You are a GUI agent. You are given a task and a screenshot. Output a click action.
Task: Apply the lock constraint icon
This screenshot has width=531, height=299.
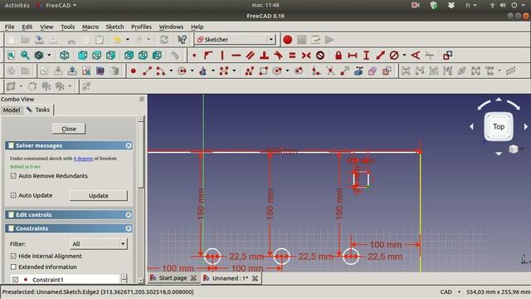point(338,56)
